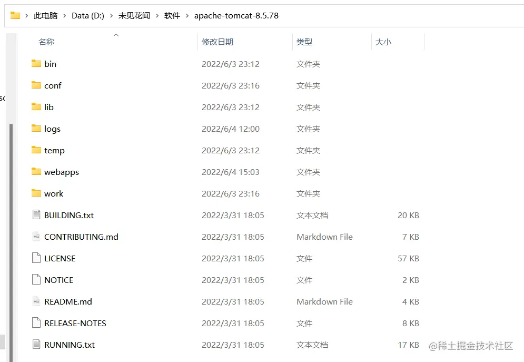The image size is (524, 362).
Task: Select the bin folder icon
Action: (36, 64)
